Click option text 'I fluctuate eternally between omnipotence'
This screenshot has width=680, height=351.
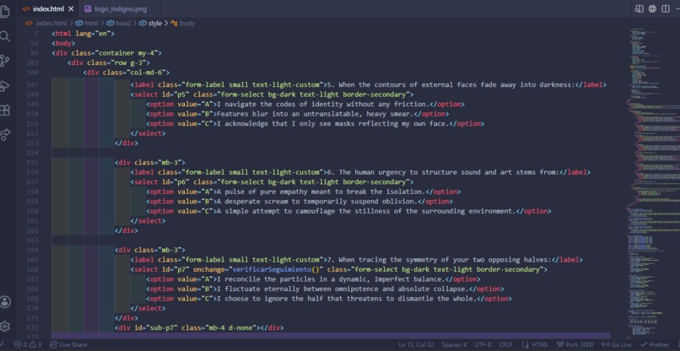342,289
